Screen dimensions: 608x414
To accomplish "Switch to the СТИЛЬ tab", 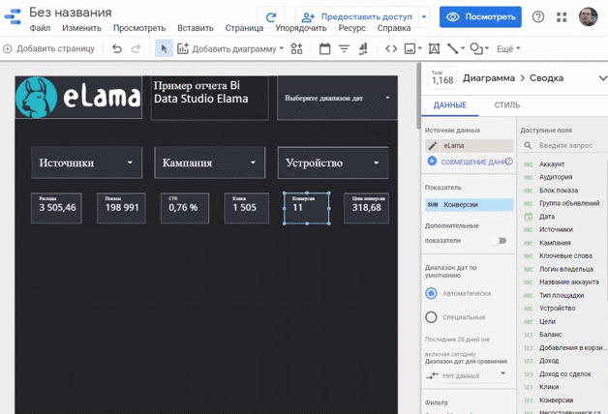I will point(506,105).
